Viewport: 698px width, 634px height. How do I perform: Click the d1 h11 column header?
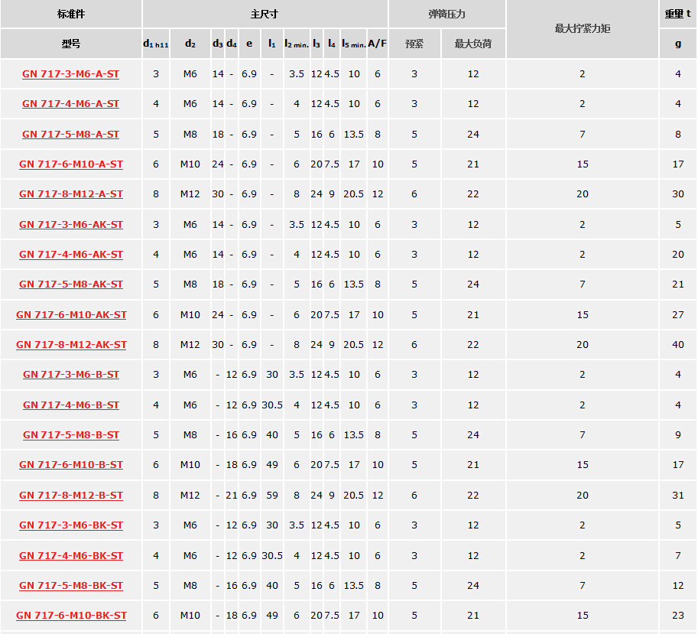156,44
